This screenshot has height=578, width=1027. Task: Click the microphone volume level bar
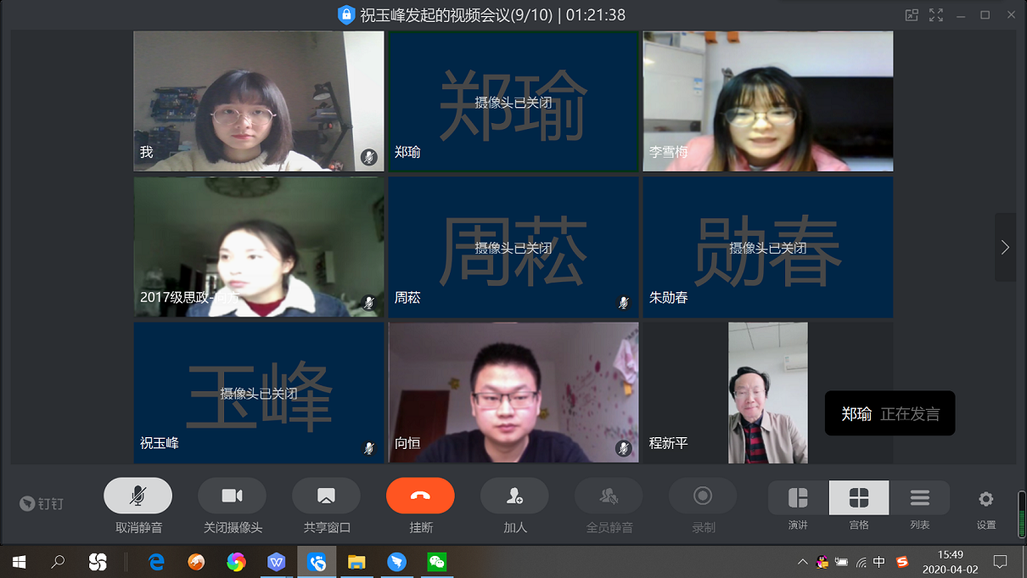pyautogui.click(x=1021, y=513)
